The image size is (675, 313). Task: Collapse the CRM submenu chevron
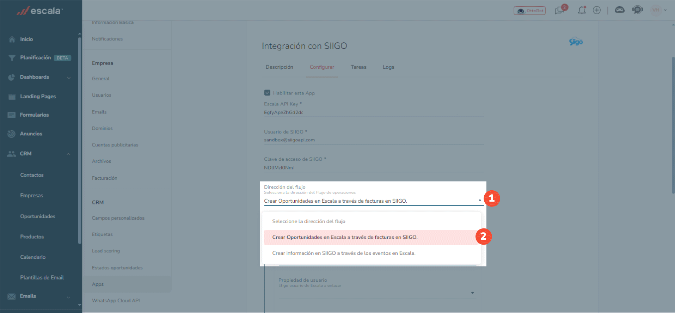[x=69, y=154]
